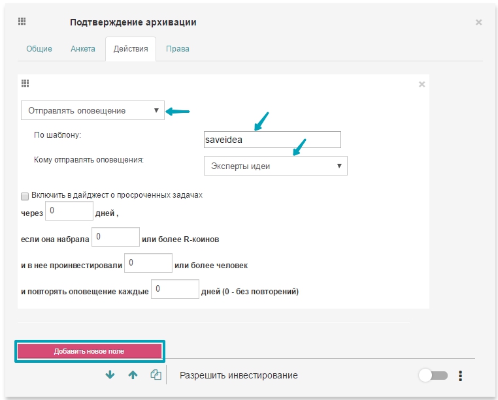Open the three-dot menu beside the toggle
The image size is (498, 400).
[x=461, y=376]
